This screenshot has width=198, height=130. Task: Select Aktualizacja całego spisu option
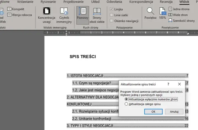click(142, 104)
